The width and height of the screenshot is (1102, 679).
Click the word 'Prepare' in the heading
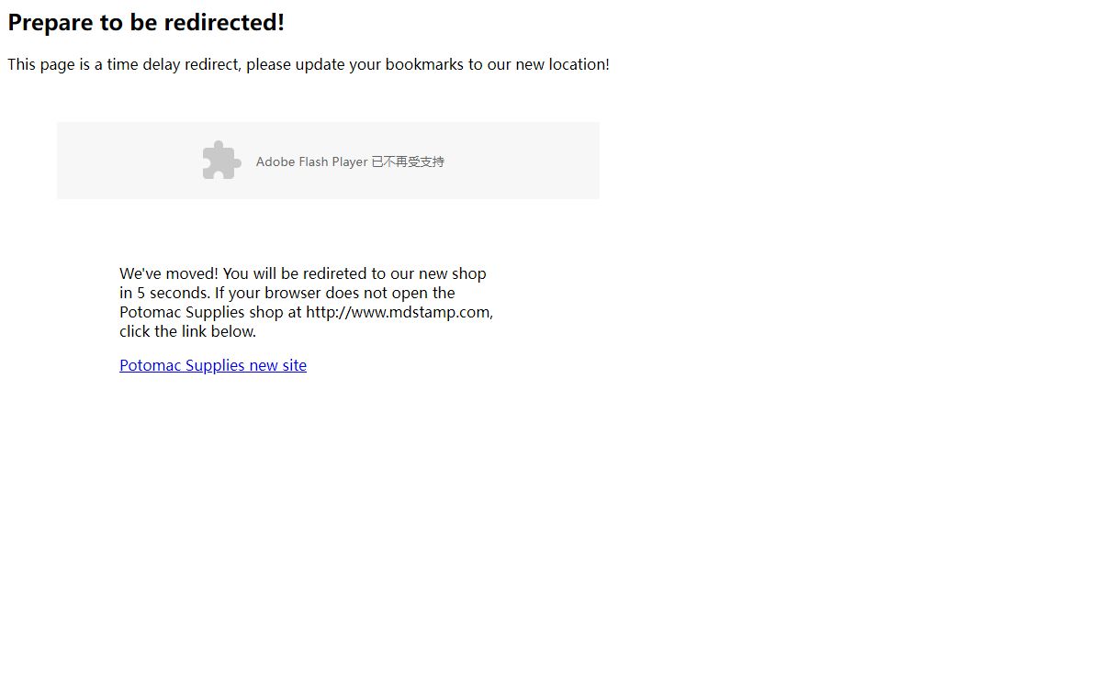[51, 23]
